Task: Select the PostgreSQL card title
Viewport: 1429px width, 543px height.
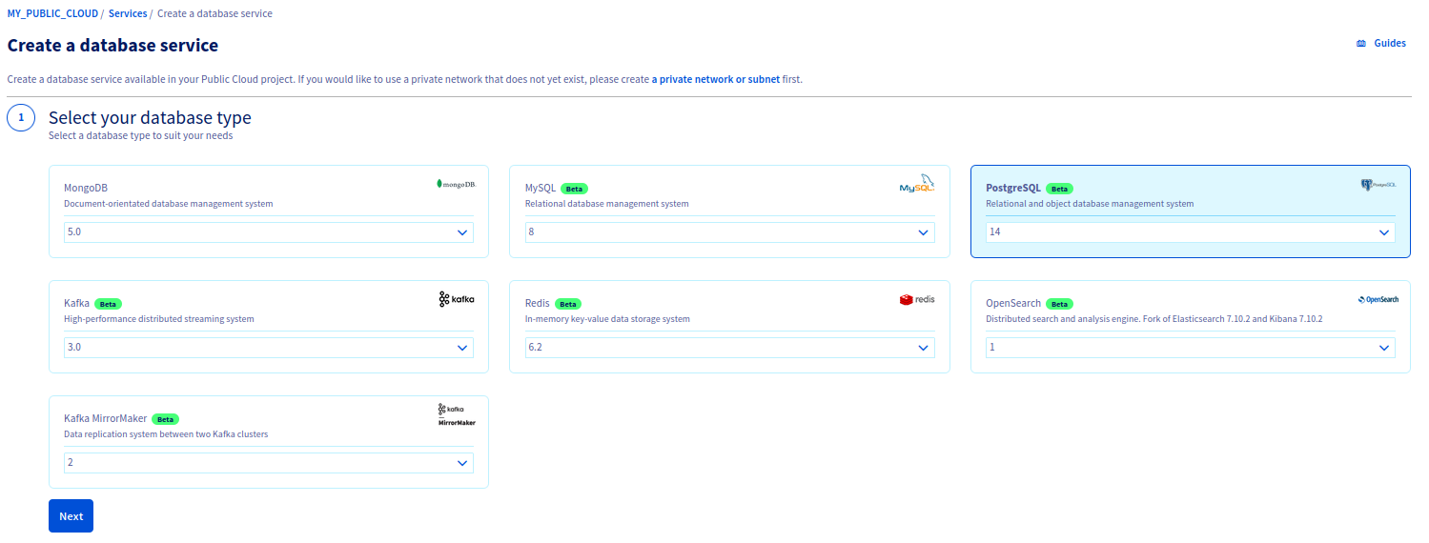Action: point(1013,189)
